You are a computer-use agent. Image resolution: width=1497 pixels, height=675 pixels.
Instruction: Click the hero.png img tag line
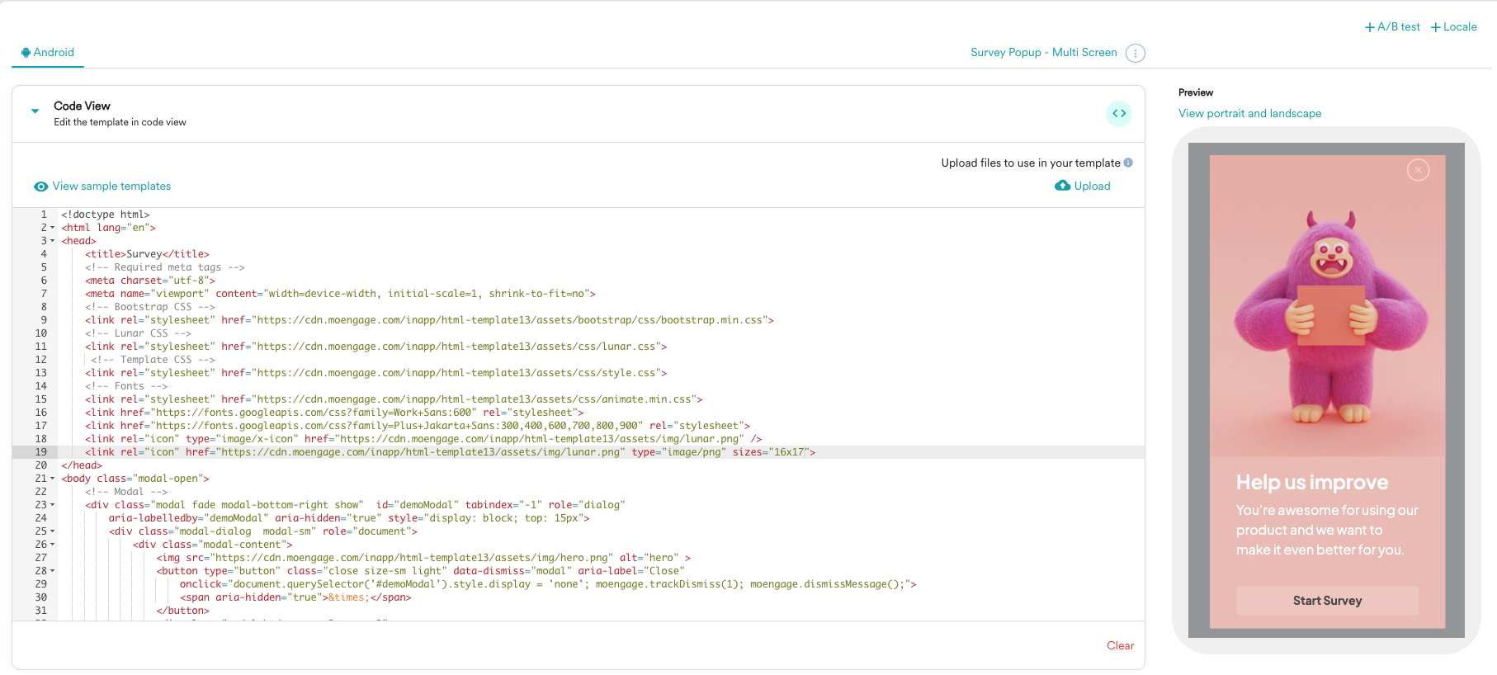423,558
